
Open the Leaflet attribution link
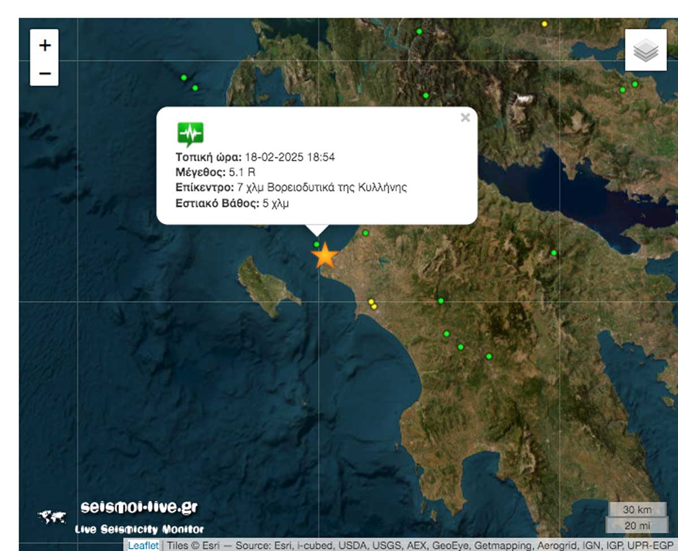click(x=143, y=545)
